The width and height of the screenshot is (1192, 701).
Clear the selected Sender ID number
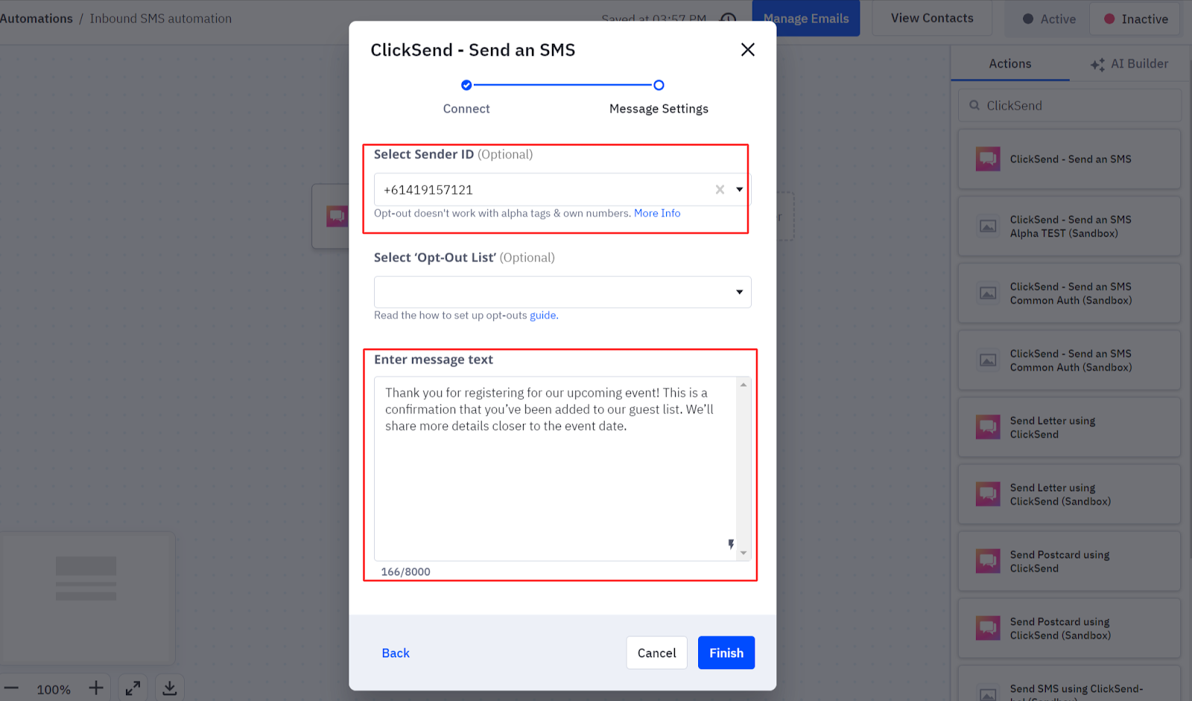tap(720, 190)
